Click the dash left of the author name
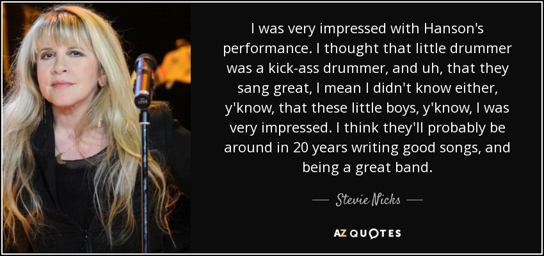The width and height of the screenshot is (544, 256). [x=321, y=200]
